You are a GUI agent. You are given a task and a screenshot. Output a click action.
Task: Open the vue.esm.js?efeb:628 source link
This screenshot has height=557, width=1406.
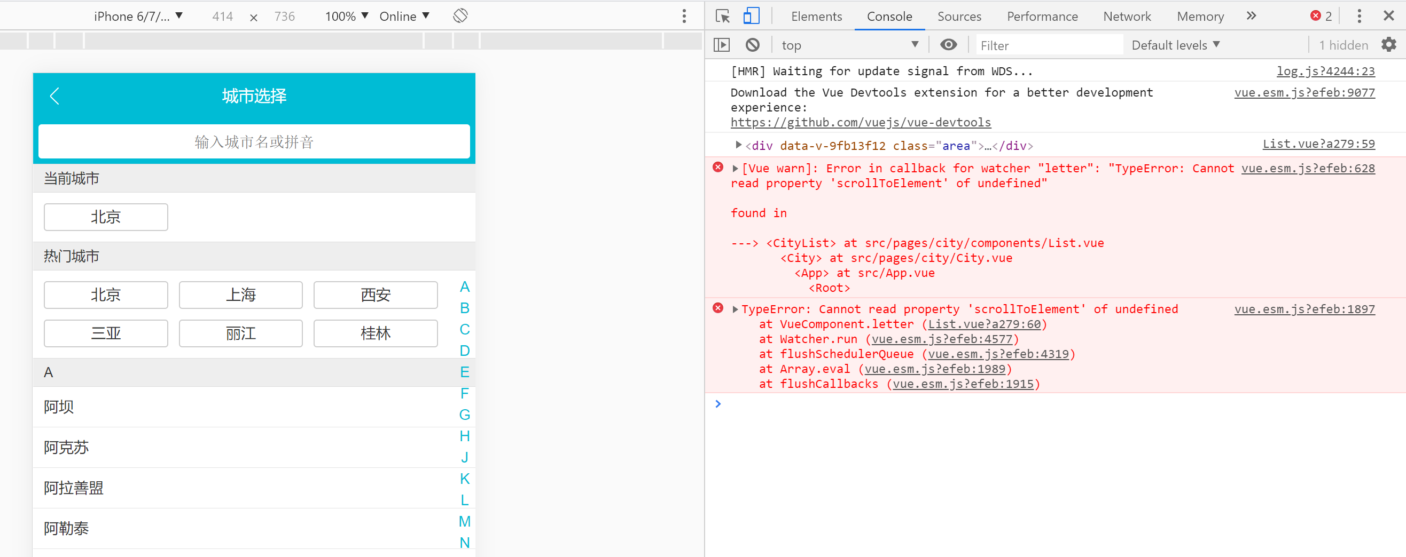click(x=1308, y=168)
